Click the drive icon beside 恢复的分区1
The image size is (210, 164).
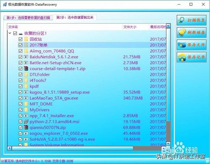coord(21,34)
